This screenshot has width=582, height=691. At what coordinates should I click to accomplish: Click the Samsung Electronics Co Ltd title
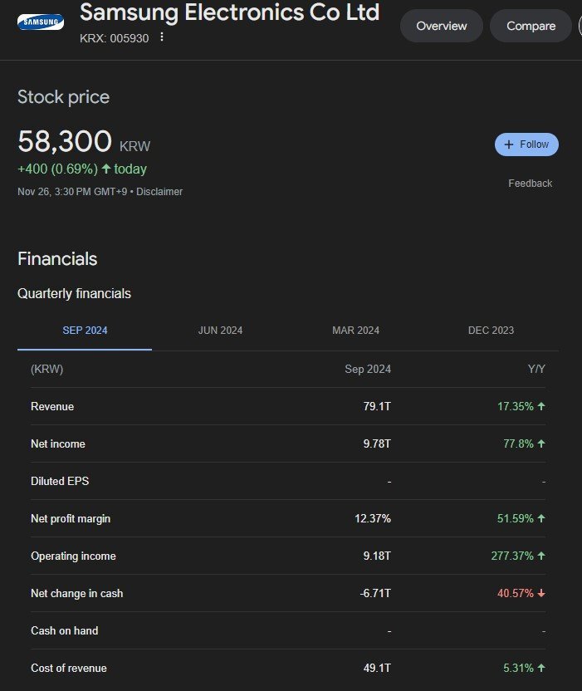click(x=229, y=12)
